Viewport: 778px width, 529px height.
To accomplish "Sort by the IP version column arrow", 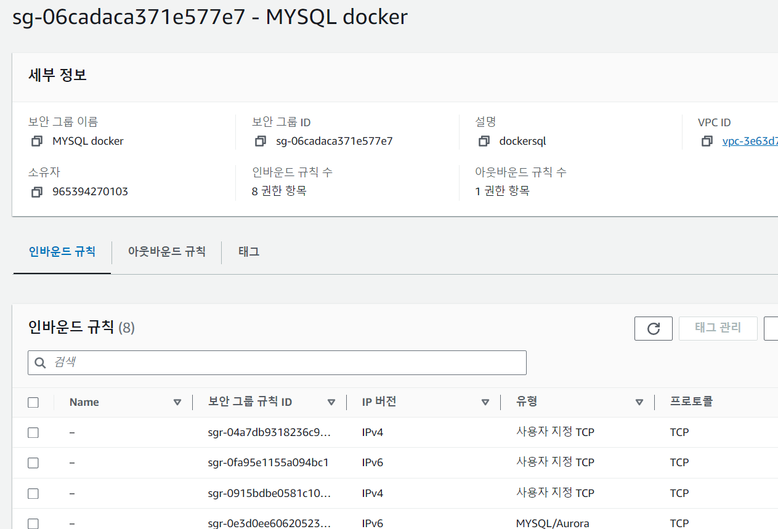I will click(x=485, y=402).
